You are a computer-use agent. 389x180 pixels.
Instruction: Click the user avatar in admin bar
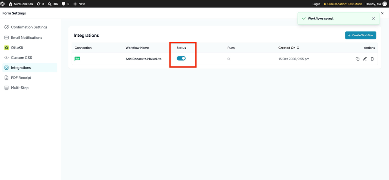tap(384, 4)
